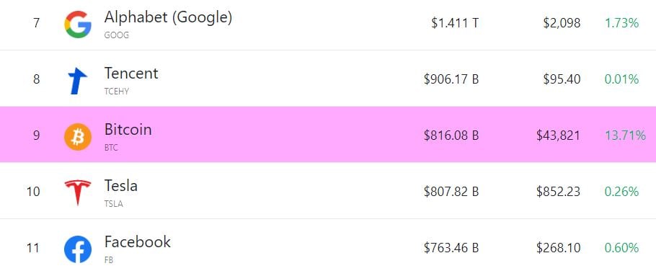
Task: Click Tencent's $95.40 share price
Action: (x=562, y=79)
